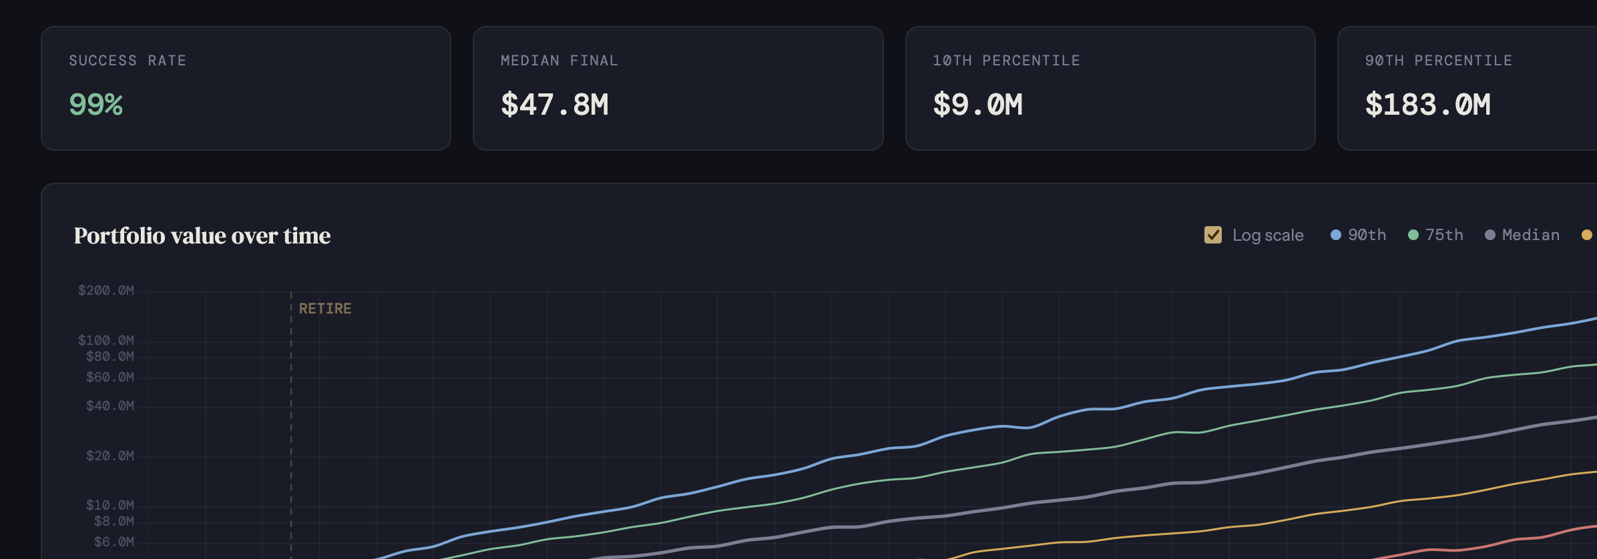Click the MEDIAN FINAL card label
1597x559 pixels.
pyautogui.click(x=559, y=61)
